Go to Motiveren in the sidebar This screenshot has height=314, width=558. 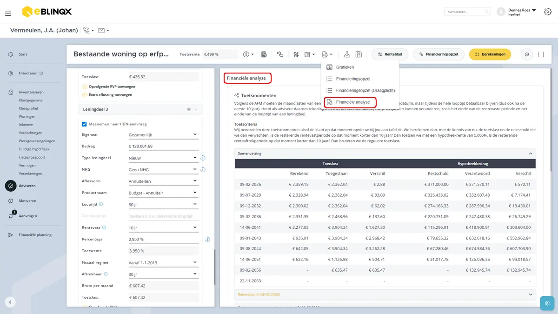tap(27, 201)
